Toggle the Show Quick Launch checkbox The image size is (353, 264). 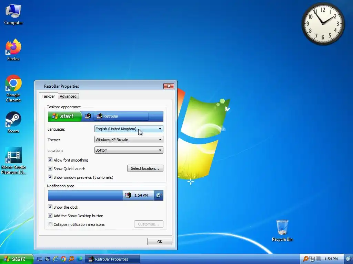(x=50, y=168)
